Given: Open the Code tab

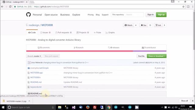Looking at the screenshot, I should 32,33.
